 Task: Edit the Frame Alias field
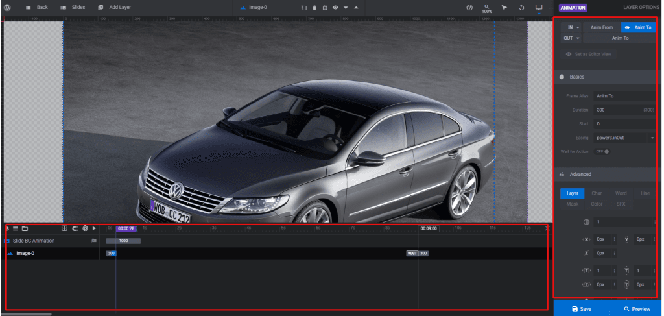[624, 96]
